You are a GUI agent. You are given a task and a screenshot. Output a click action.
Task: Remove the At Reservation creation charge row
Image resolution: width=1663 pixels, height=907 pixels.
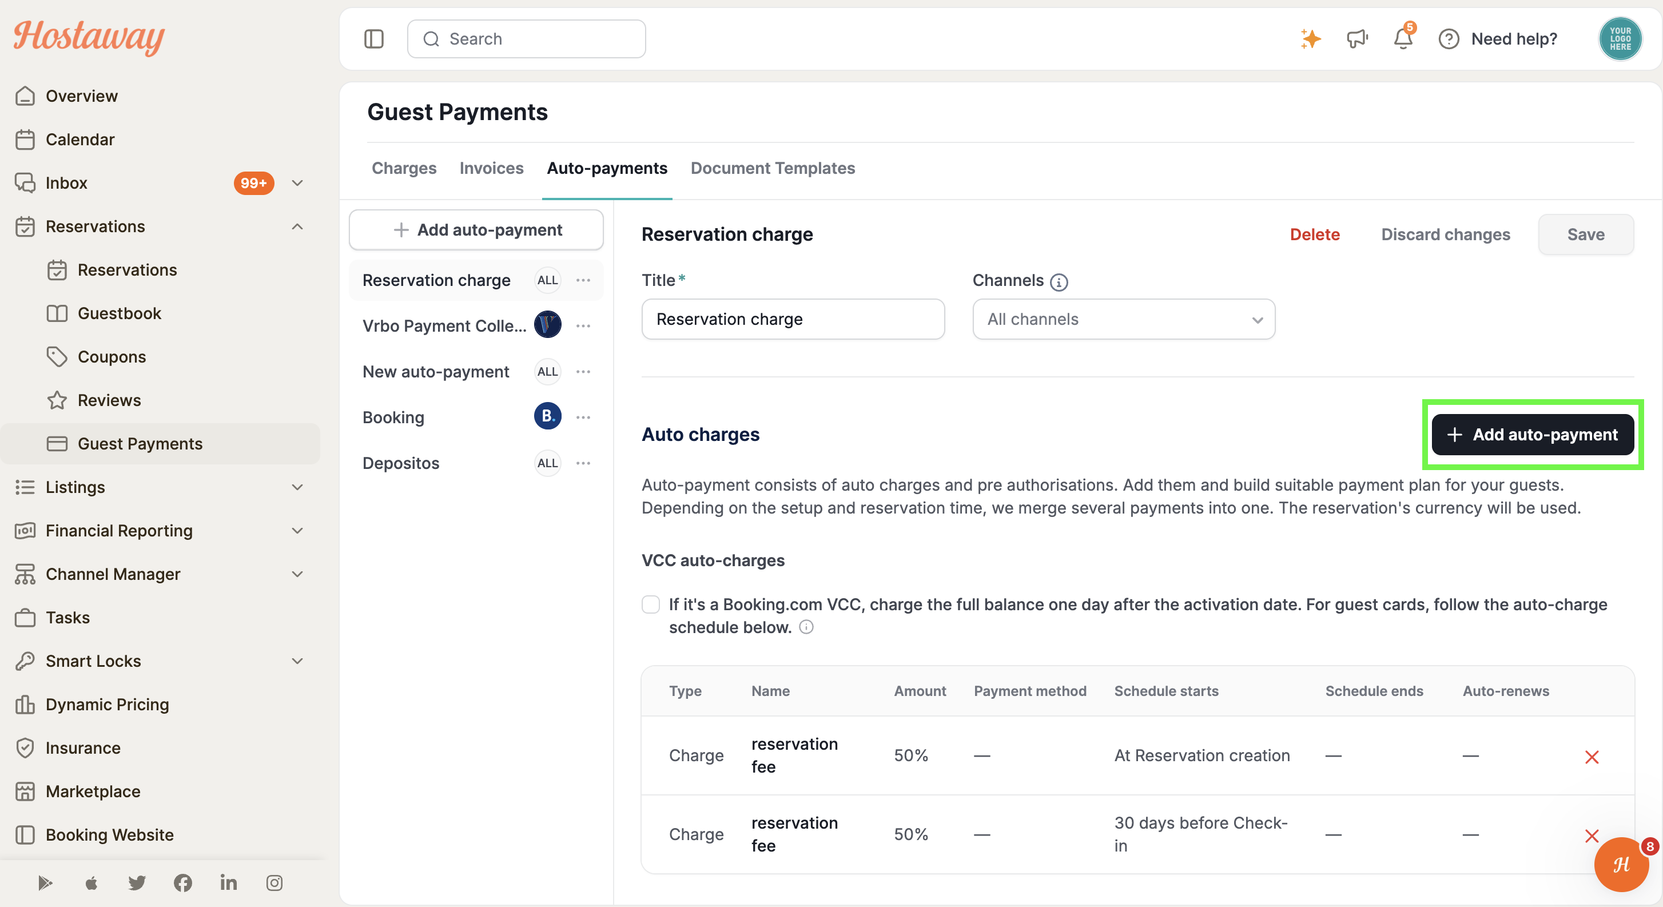1592,757
